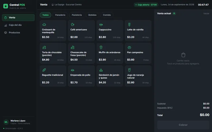212x132 pixels.
Task: Click the $2.50 croissant price
Action: coord(46,37)
